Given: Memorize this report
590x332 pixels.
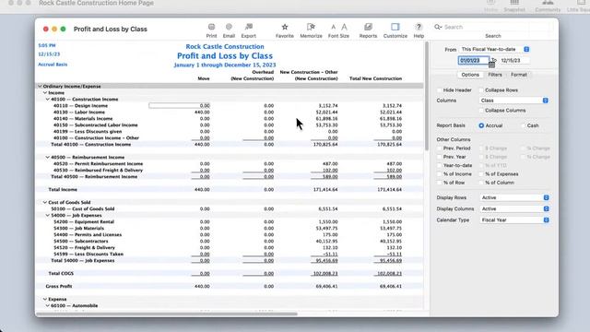Looking at the screenshot, I should pos(311,30).
